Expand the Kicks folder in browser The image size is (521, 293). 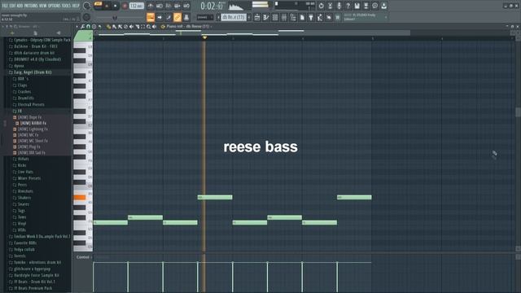[22, 165]
